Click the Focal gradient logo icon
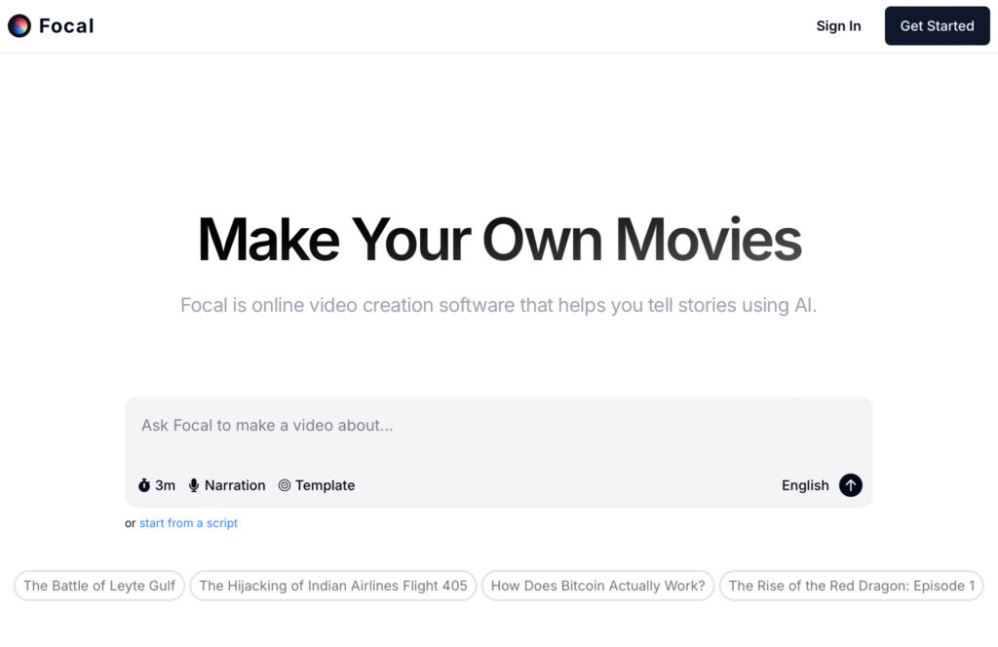The image size is (998, 647). point(19,26)
